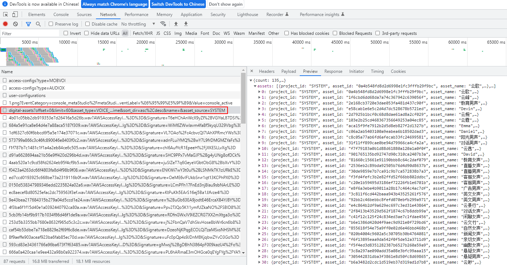Image resolution: width=507 pixels, height=265 pixels.
Task: Expand asset entry 11 named David
Action: click(259, 155)
